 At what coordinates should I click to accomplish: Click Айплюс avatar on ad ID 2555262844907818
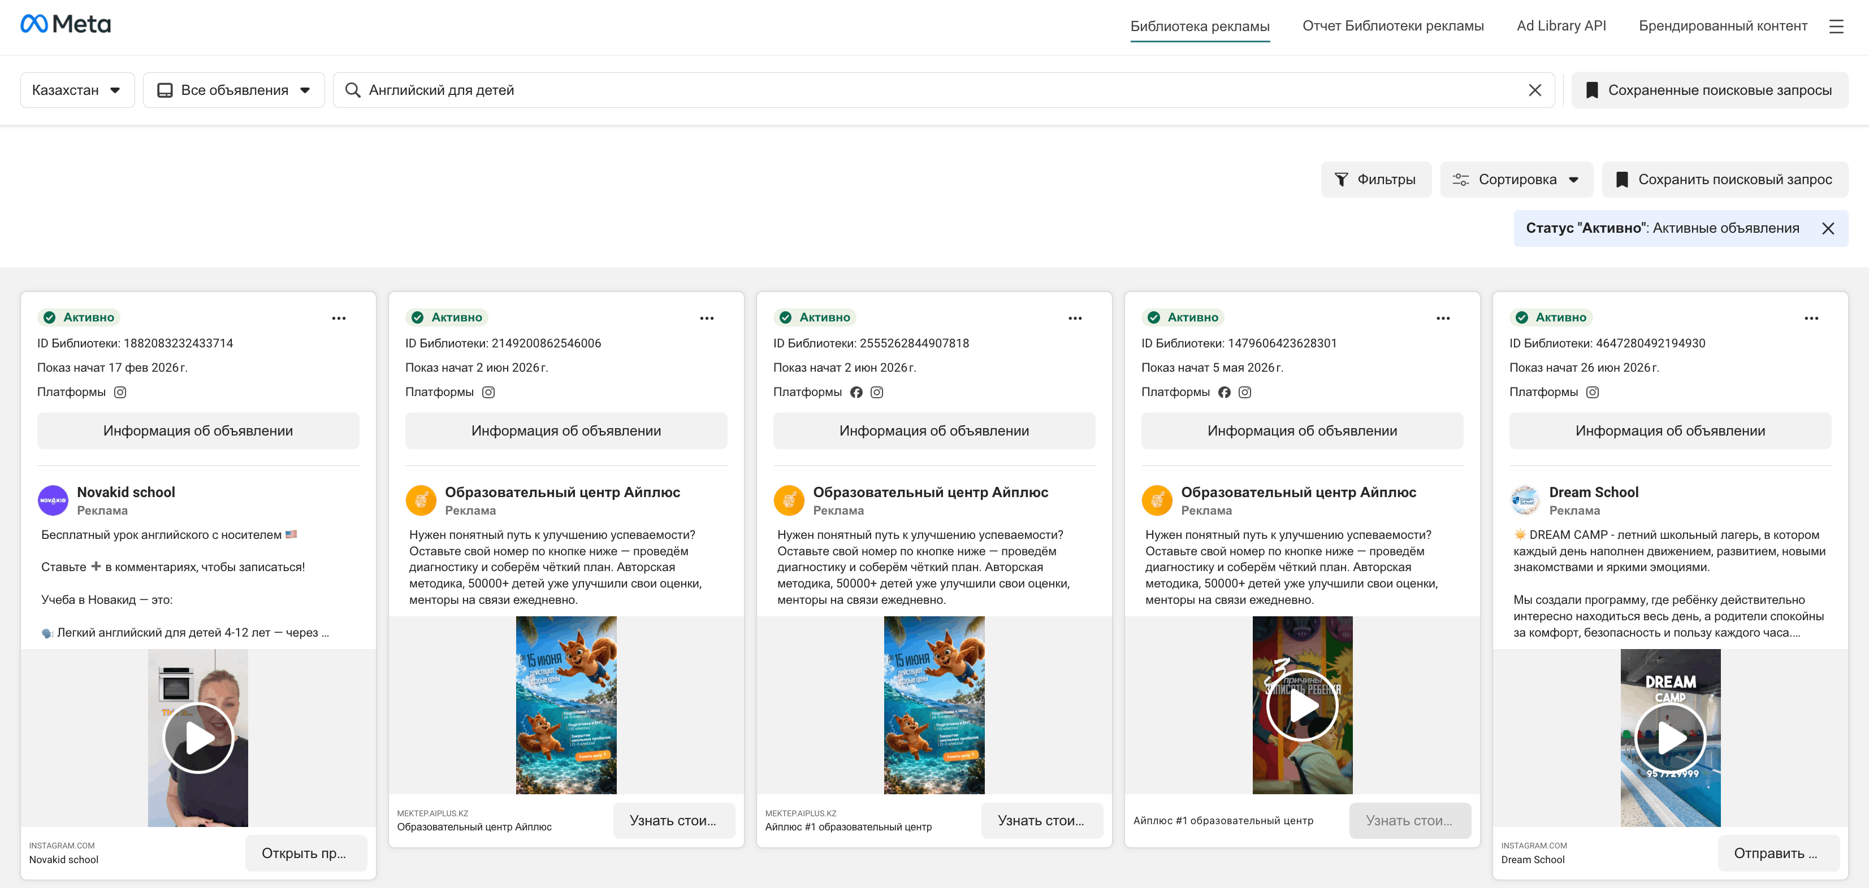789,500
